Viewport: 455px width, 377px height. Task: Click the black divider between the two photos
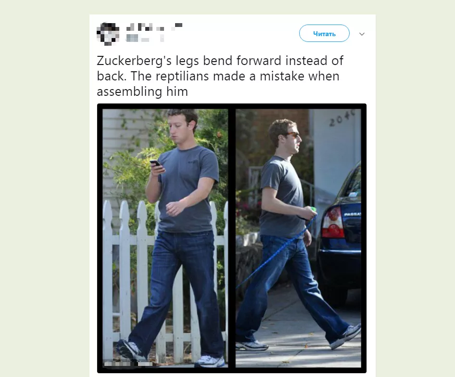coord(232,238)
